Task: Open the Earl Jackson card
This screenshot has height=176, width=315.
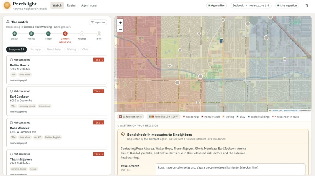Action: coord(57,101)
